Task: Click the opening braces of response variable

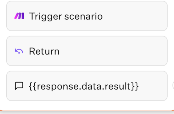Action: point(33,86)
